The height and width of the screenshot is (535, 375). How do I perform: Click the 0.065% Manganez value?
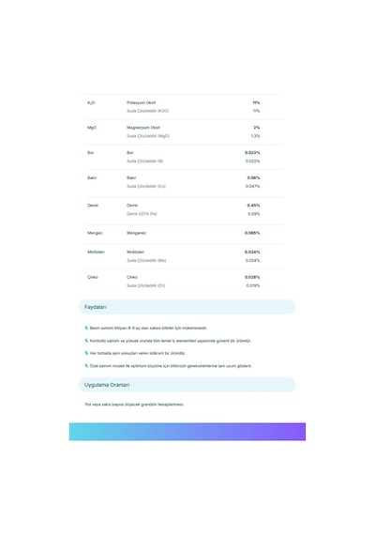click(252, 233)
